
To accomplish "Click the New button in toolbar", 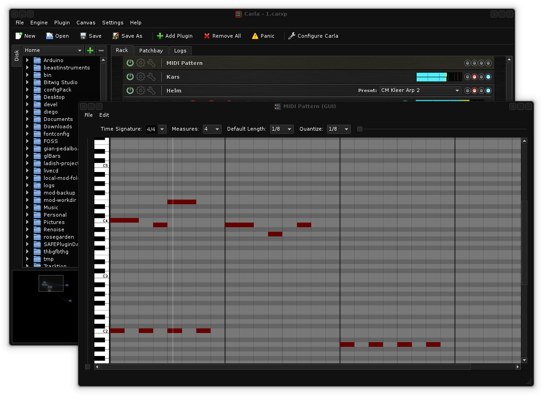I will tap(25, 36).
